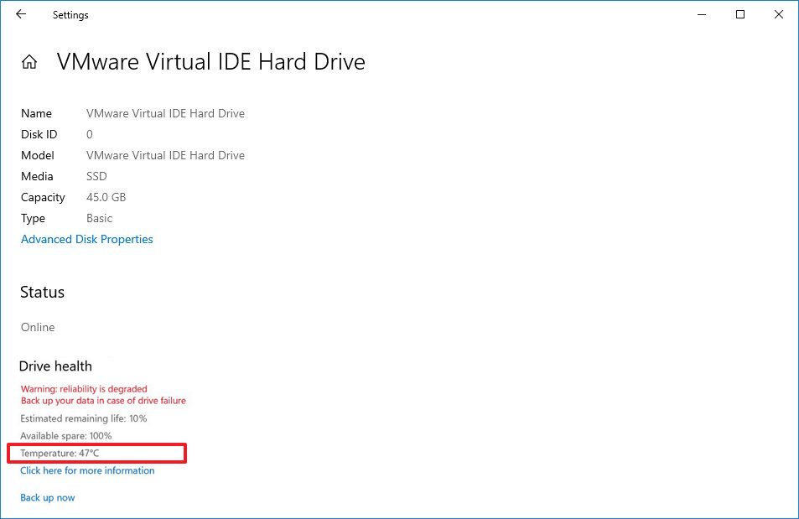
Task: Click the Media label
Action: pyautogui.click(x=37, y=176)
